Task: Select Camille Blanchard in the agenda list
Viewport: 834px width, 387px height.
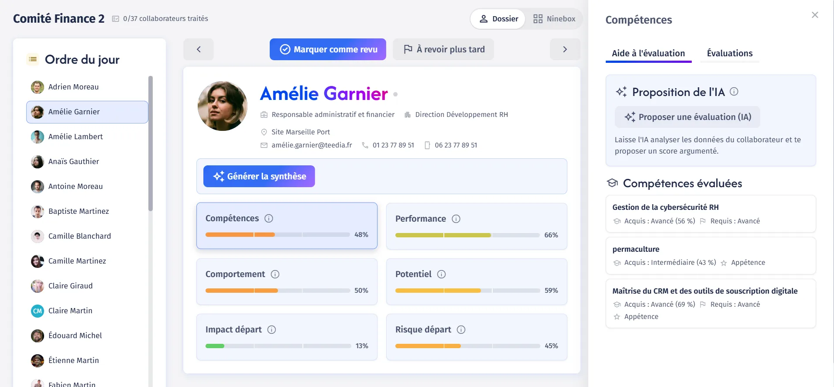Action: coord(87,236)
